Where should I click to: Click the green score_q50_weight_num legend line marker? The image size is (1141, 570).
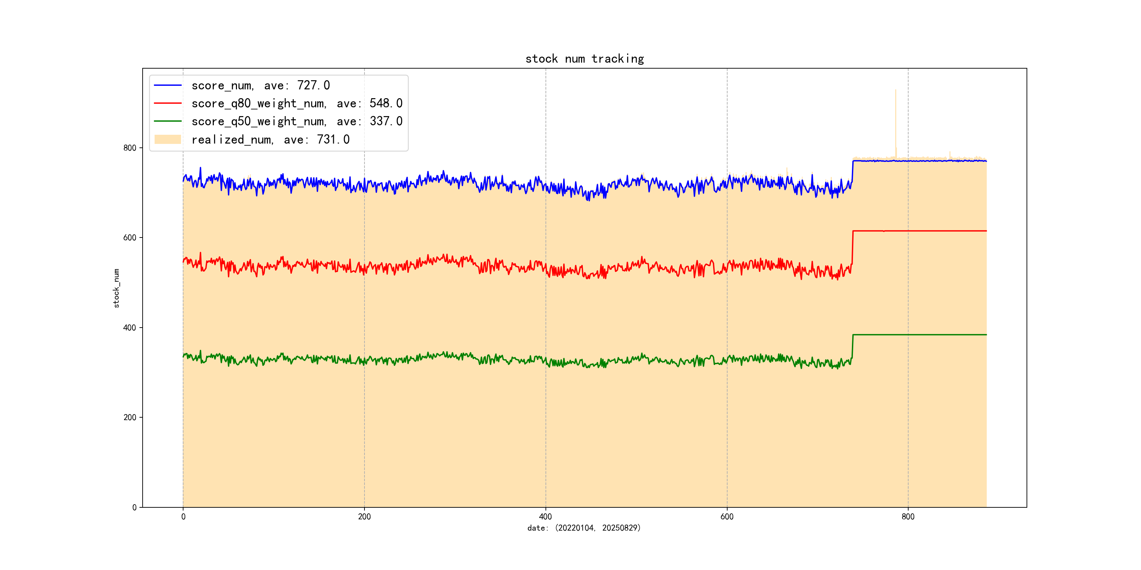(167, 121)
